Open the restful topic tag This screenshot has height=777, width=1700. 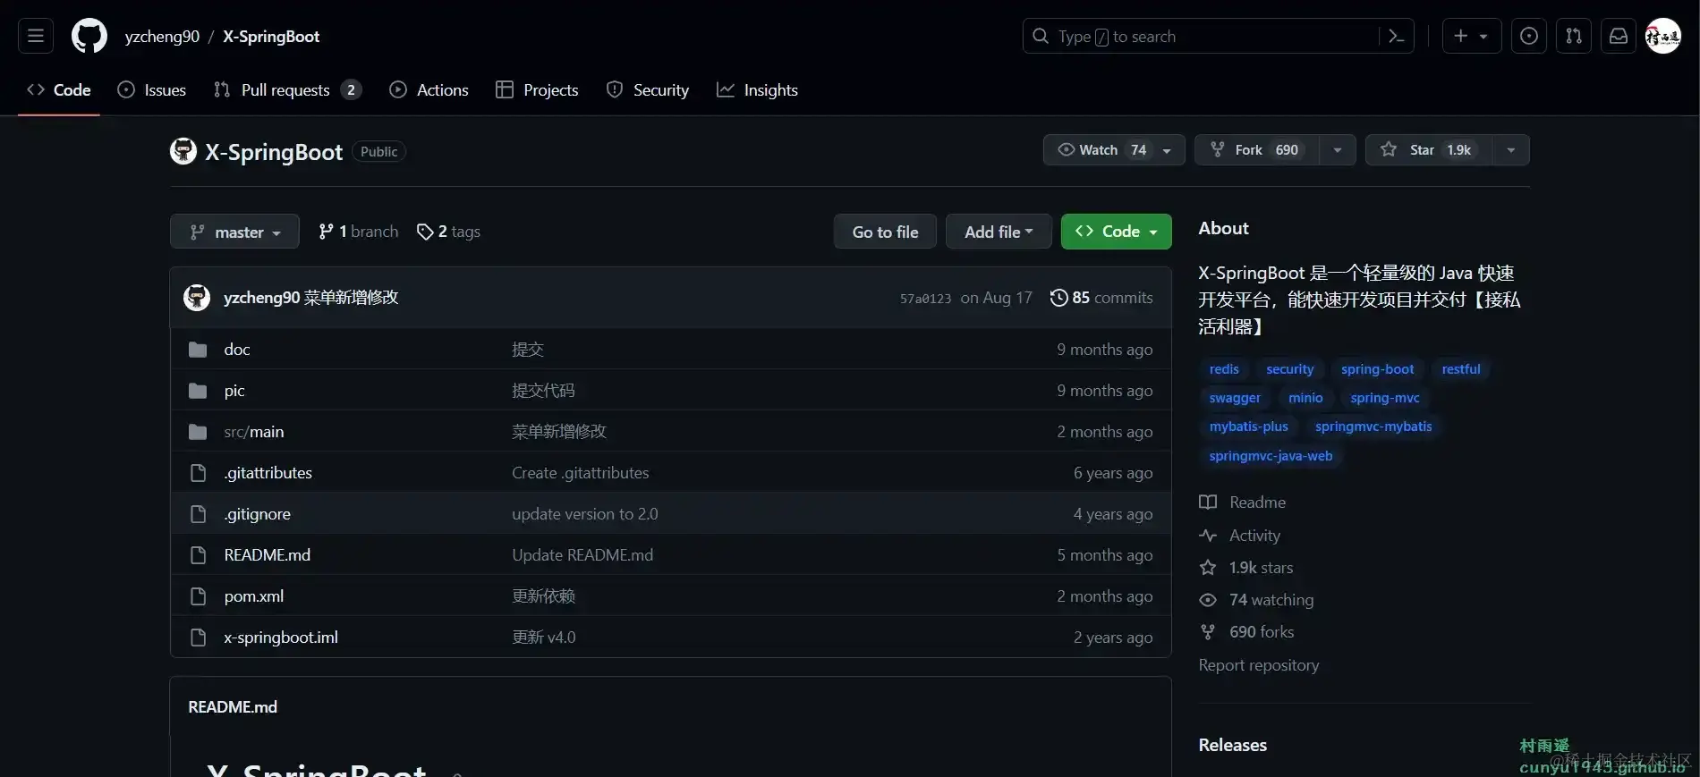tap(1461, 369)
